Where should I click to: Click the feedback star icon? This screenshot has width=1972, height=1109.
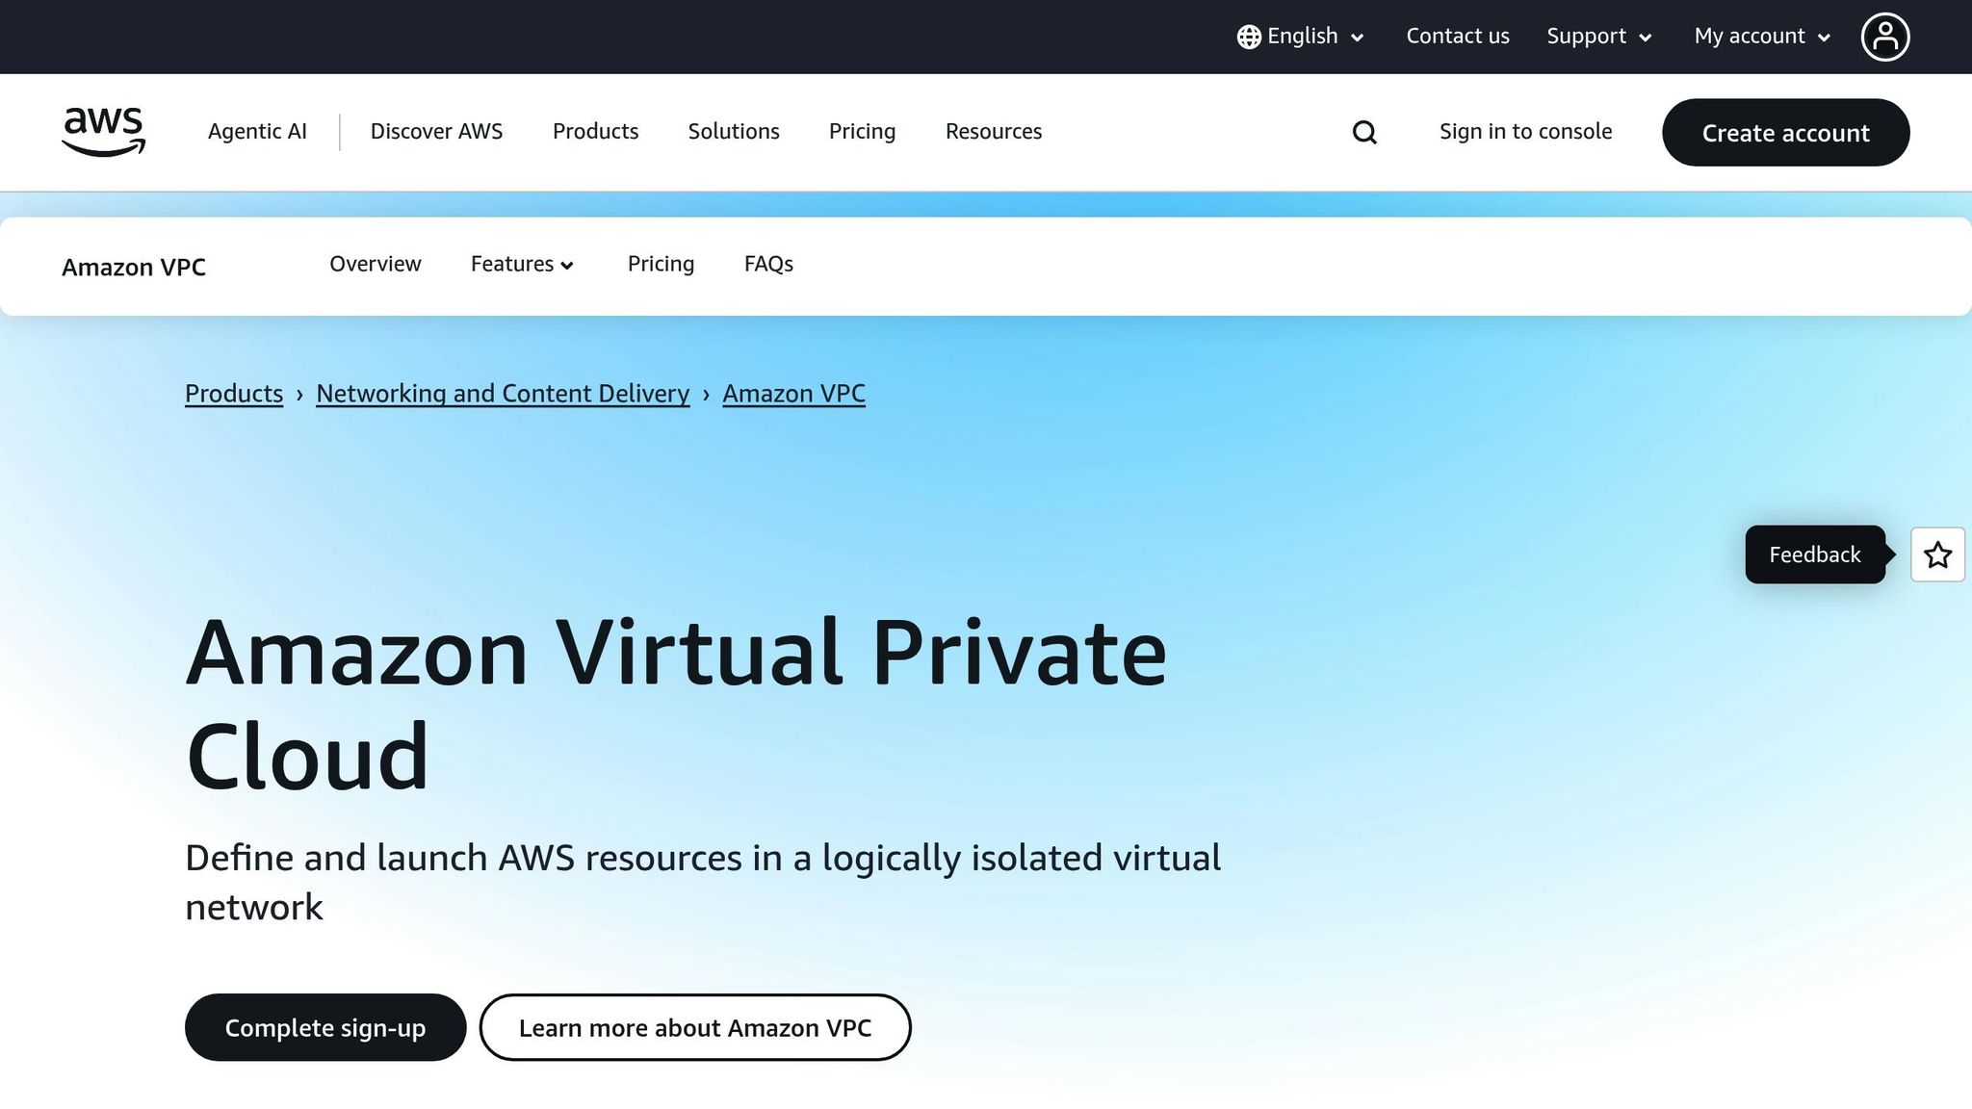[x=1937, y=554]
